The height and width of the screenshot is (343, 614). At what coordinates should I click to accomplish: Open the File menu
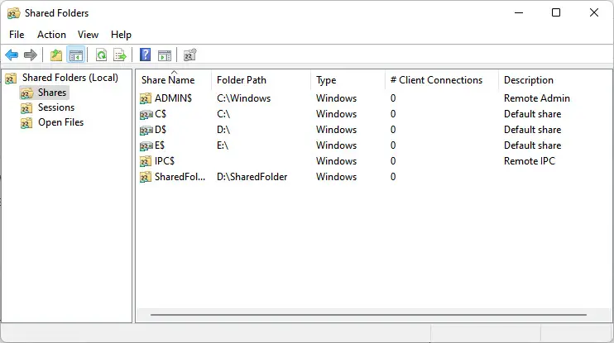(17, 35)
